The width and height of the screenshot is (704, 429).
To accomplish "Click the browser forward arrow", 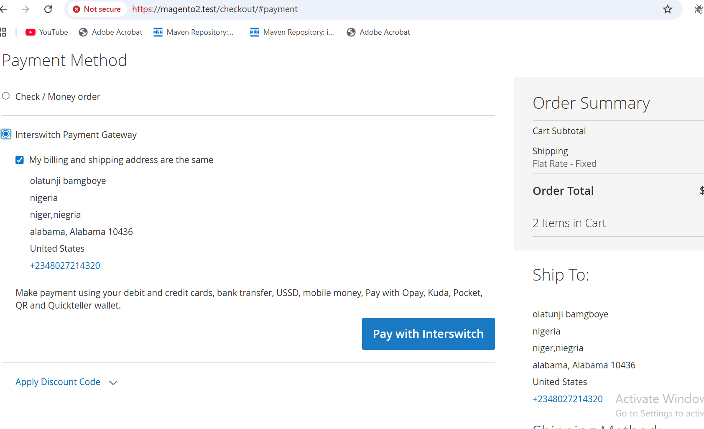I will pos(26,9).
